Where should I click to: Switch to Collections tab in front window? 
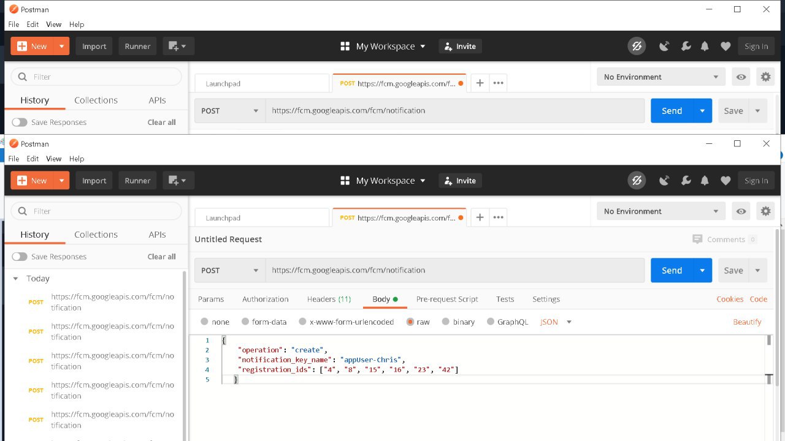click(96, 235)
